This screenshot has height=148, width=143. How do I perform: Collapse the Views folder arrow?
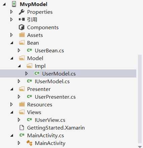pos(12,112)
